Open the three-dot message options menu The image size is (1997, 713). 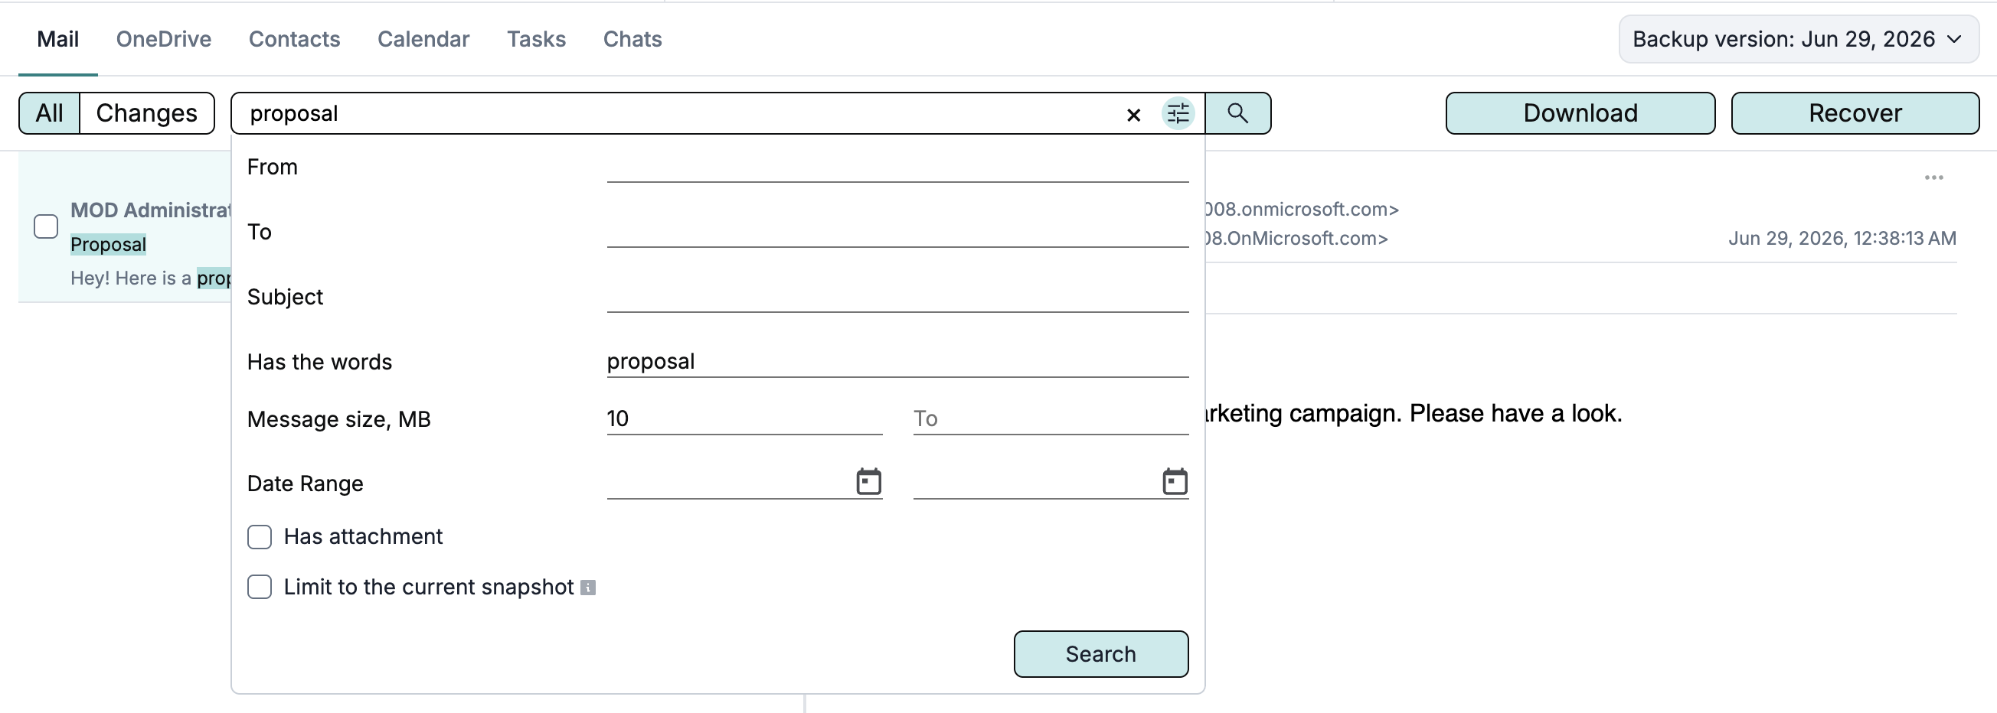click(1933, 177)
